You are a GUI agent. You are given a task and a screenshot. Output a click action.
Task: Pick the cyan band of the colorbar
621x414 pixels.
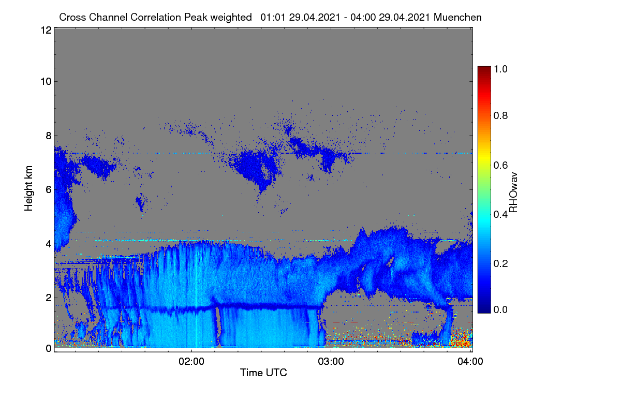pyautogui.click(x=483, y=220)
